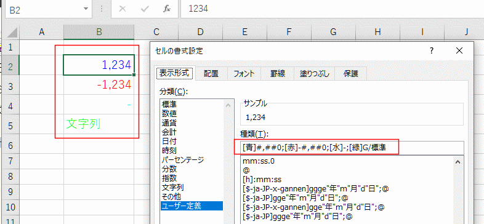Select 文字列 in category list
This screenshot has height=224, width=484.
pyautogui.click(x=192, y=187)
